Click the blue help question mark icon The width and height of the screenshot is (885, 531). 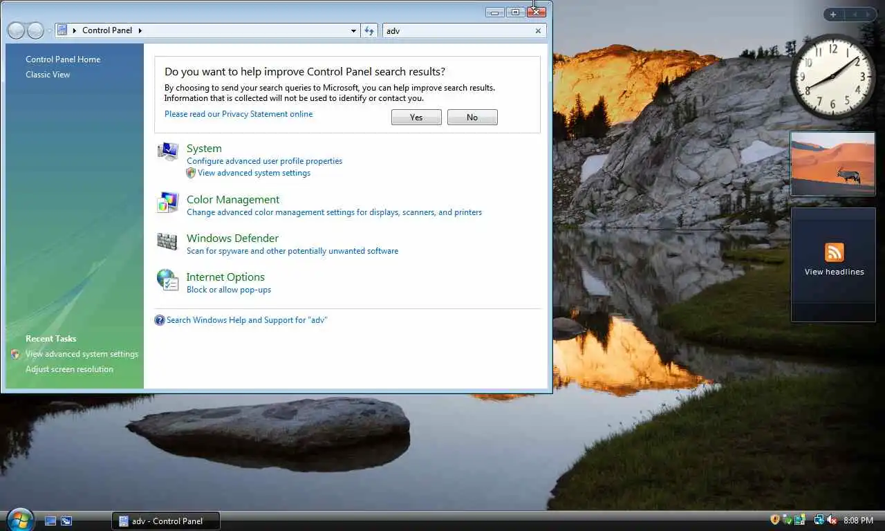(x=160, y=320)
